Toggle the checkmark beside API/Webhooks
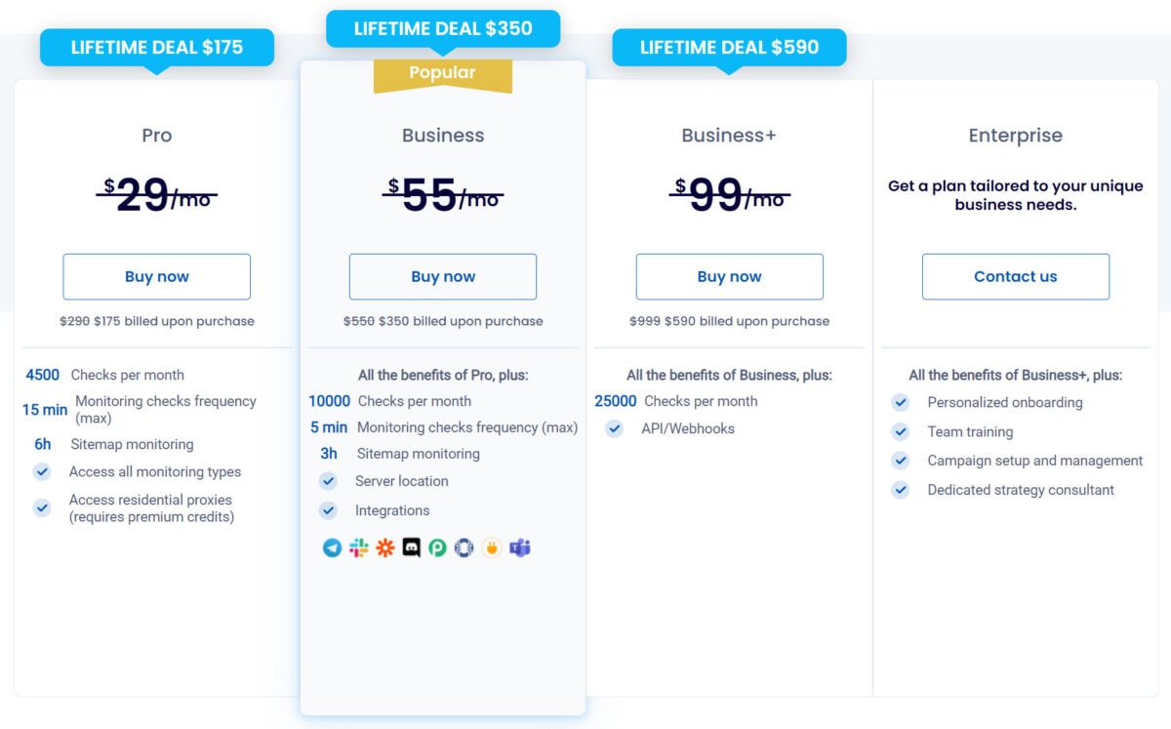The image size is (1171, 729). (x=614, y=427)
